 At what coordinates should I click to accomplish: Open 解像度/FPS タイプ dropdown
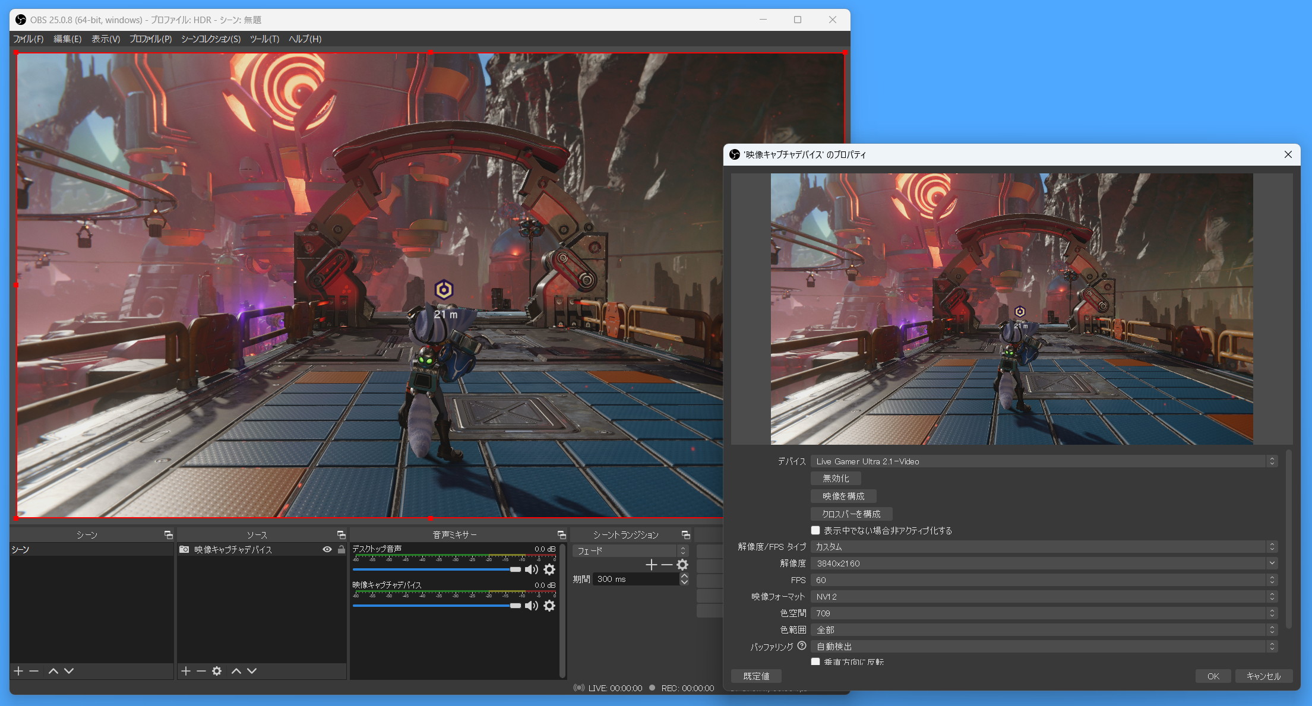click(x=1044, y=546)
